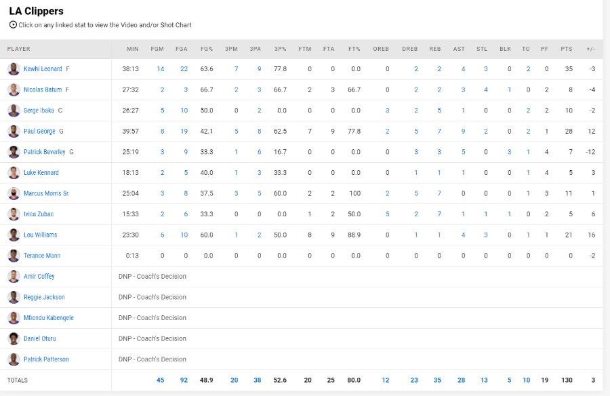Select the Luke Kennard name link
Image resolution: width=610 pixels, height=396 pixels.
point(41,172)
